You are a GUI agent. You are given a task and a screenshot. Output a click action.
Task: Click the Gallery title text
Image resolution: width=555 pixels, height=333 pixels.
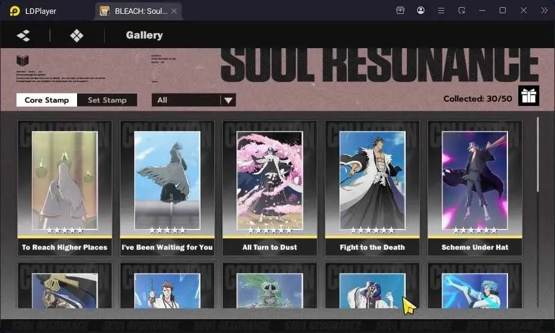click(144, 35)
